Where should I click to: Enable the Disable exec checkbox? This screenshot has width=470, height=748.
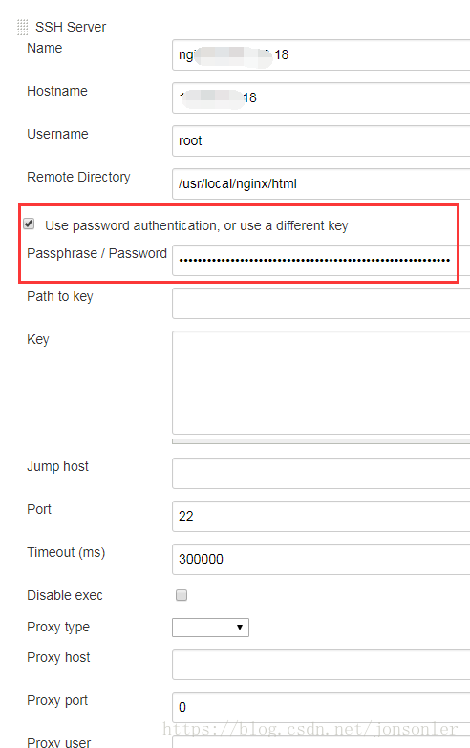[x=182, y=595]
